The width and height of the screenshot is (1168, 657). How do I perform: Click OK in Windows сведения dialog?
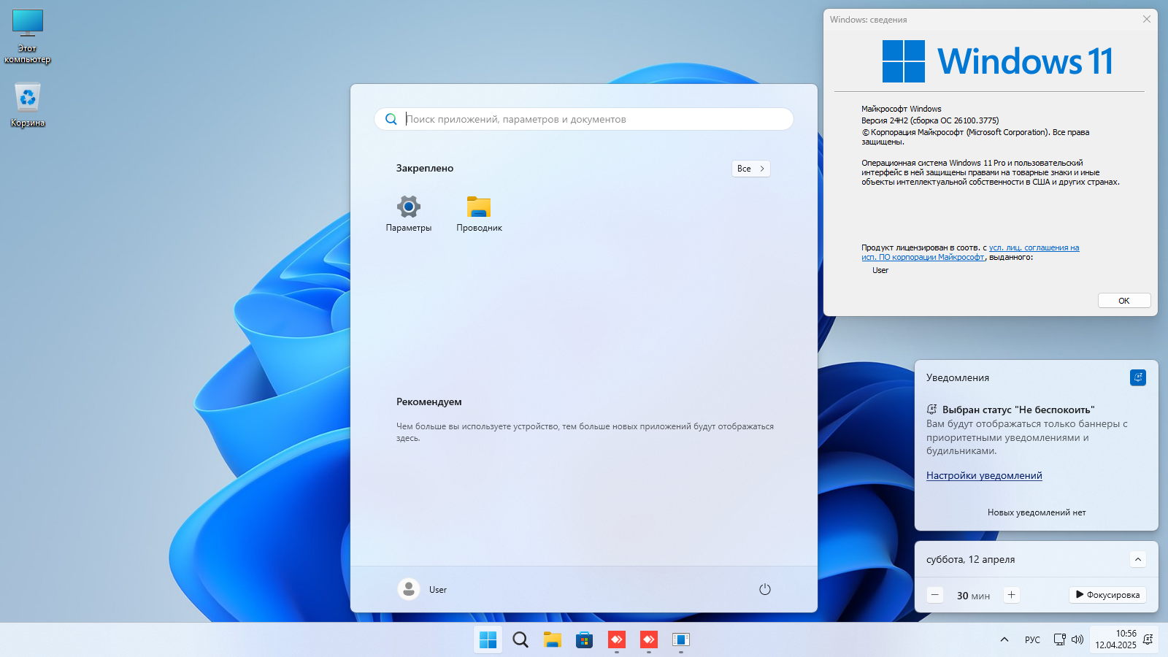tap(1124, 301)
